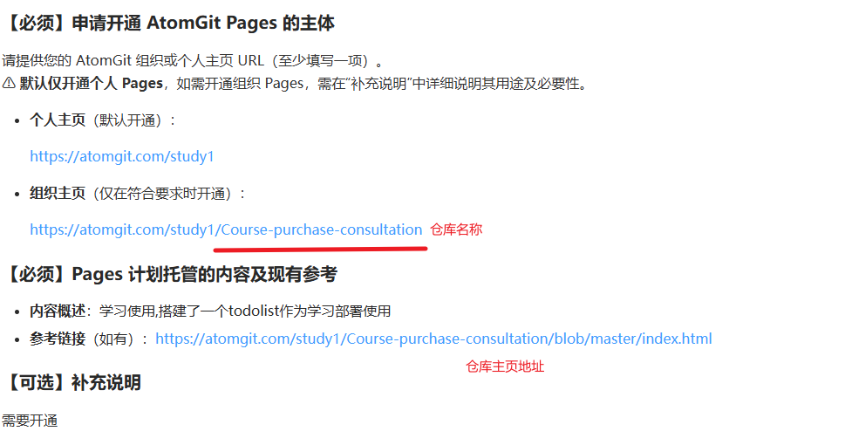The height and width of the screenshot is (445, 845).
Task: Click the line 请提供您的 AtomGit 组织或个人主页 URL
Action: point(193,60)
